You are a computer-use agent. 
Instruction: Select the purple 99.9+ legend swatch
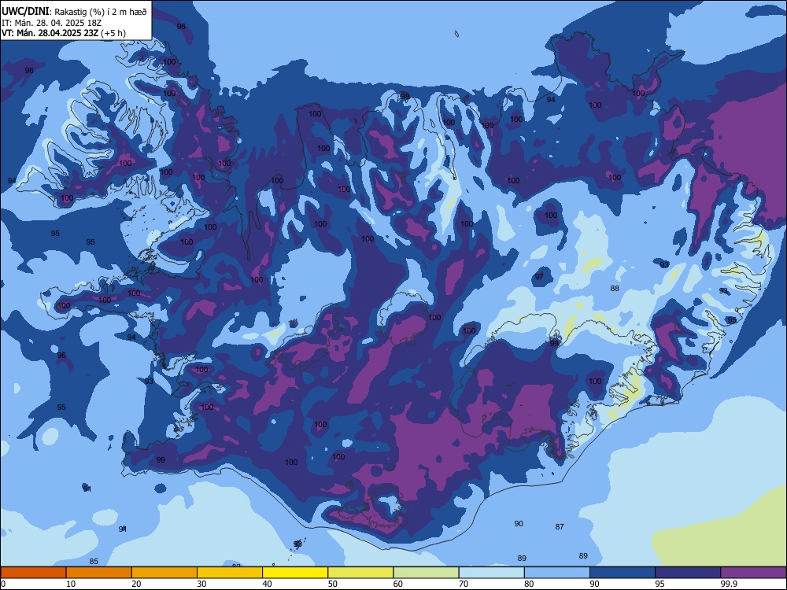[753, 573]
